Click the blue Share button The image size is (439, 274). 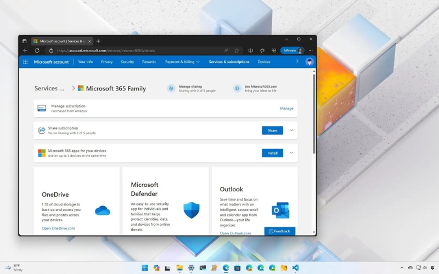[272, 130]
